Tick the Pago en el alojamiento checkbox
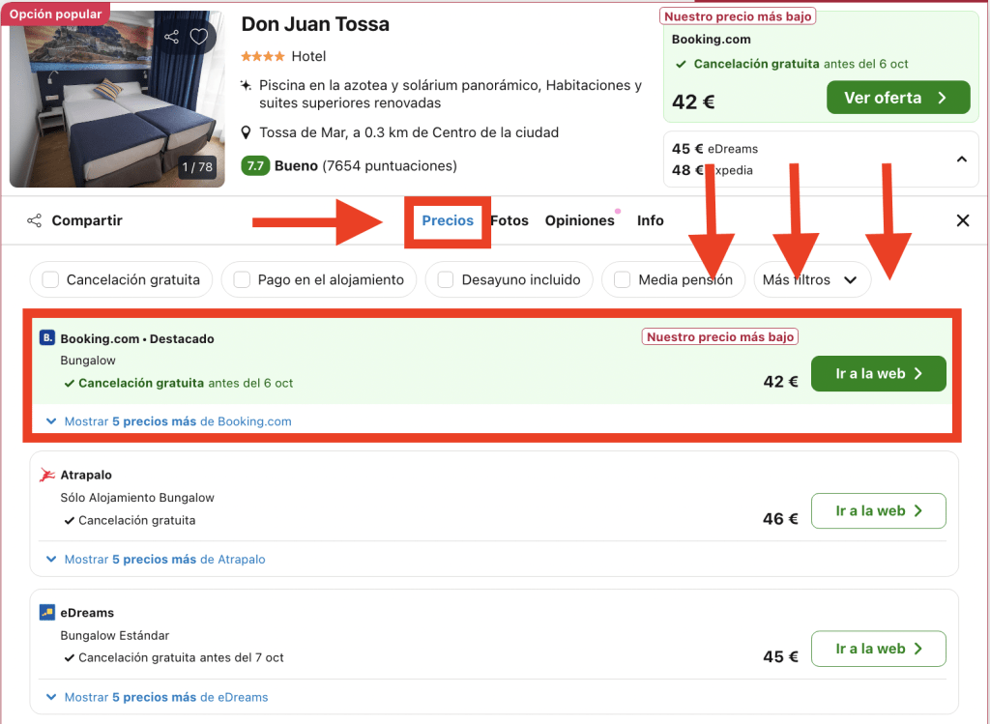The width and height of the screenshot is (990, 724). [242, 279]
